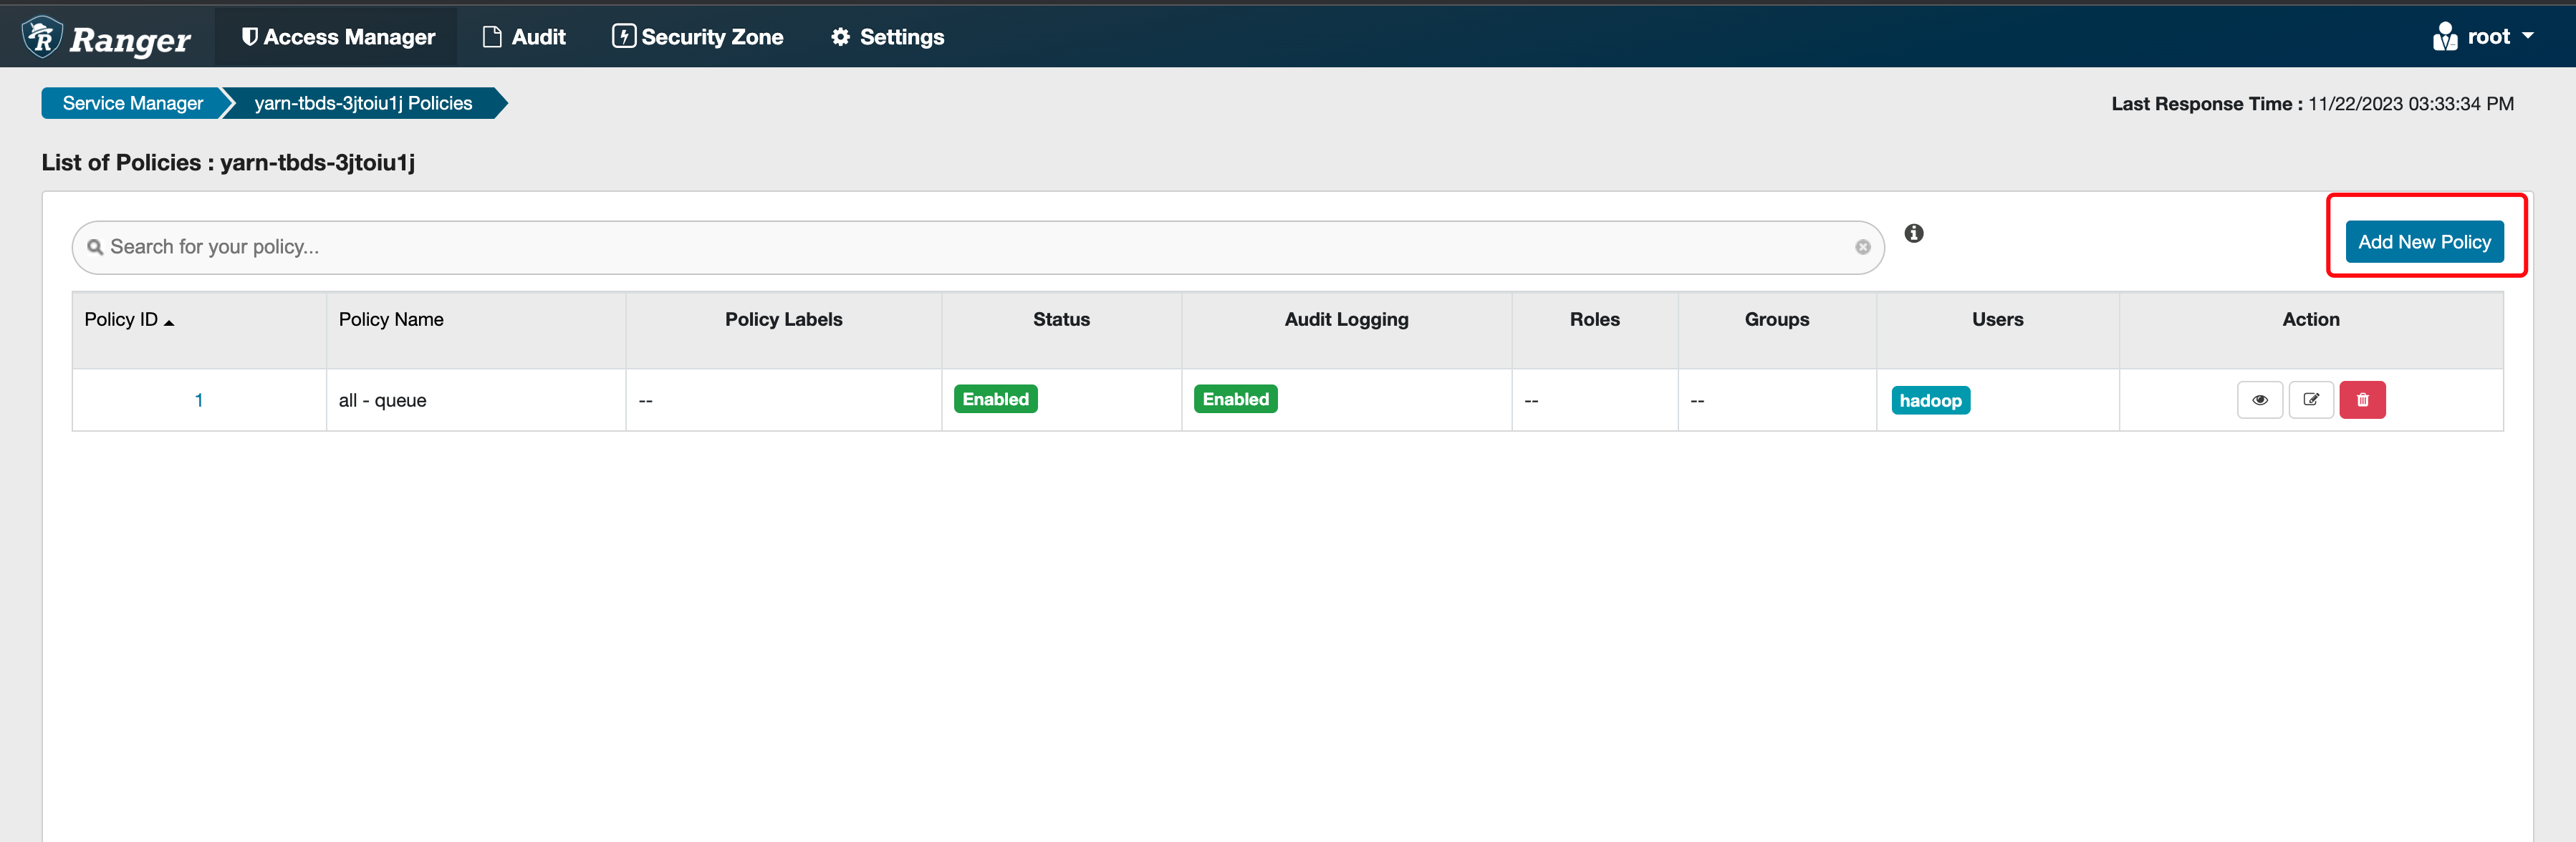This screenshot has height=842, width=2576.
Task: Open the policy ID 1 link
Action: tap(199, 400)
